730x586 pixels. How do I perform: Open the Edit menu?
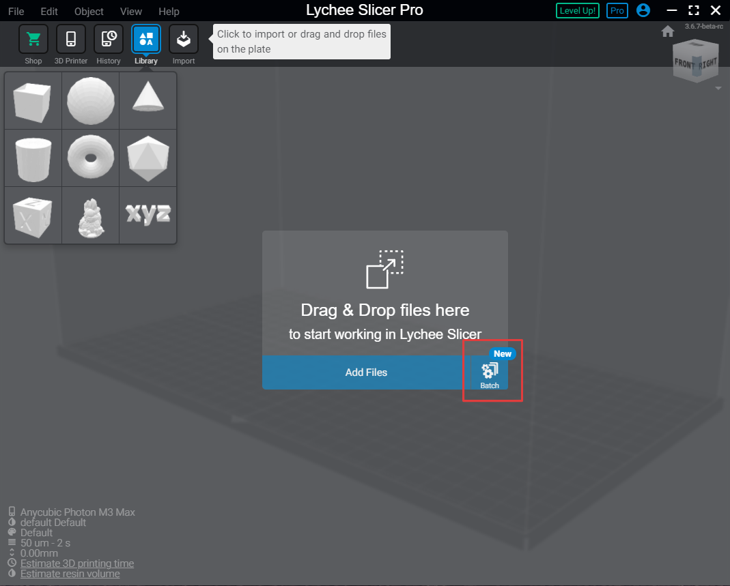click(x=49, y=11)
